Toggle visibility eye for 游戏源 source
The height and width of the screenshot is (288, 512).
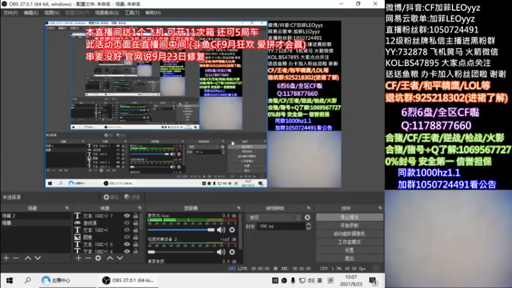click(x=127, y=223)
